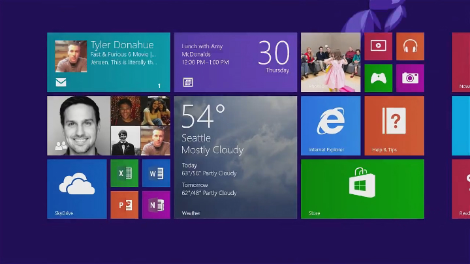
Task: Click the tuxedo contact photo thumbnail
Action: tap(125, 141)
